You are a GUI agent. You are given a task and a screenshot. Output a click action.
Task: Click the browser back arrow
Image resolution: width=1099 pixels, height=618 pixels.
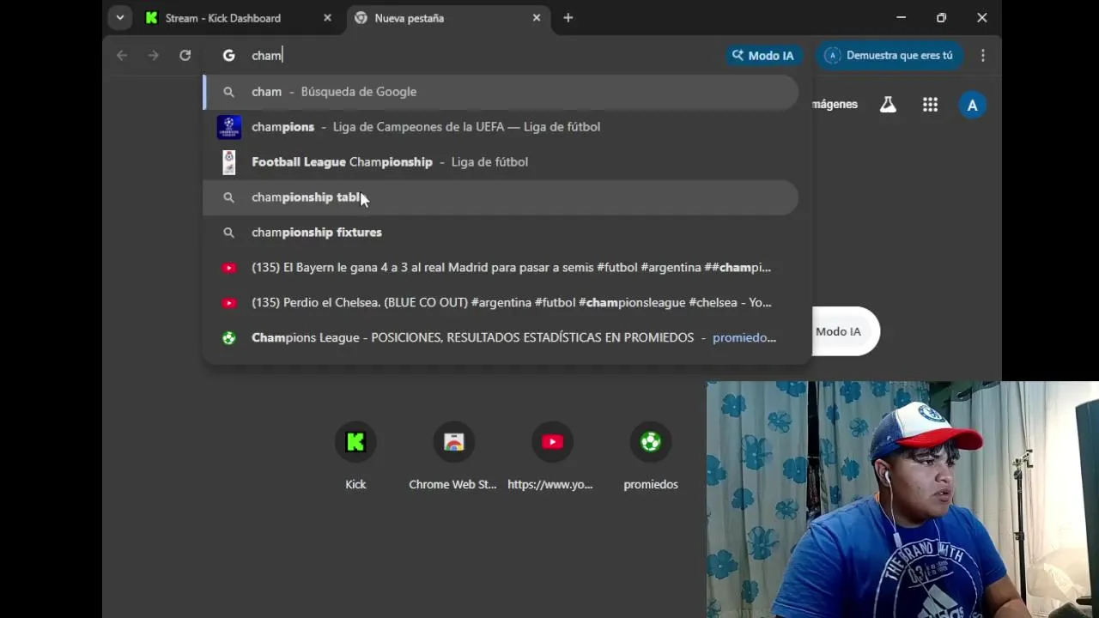122,55
